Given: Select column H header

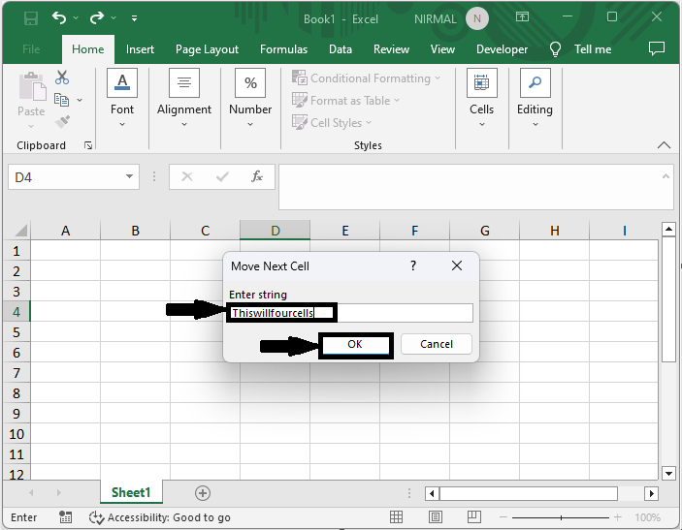Looking at the screenshot, I should [x=555, y=231].
